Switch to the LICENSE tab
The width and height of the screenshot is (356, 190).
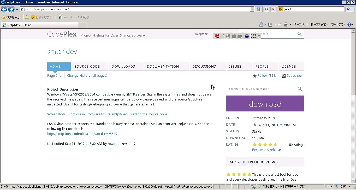292,66
